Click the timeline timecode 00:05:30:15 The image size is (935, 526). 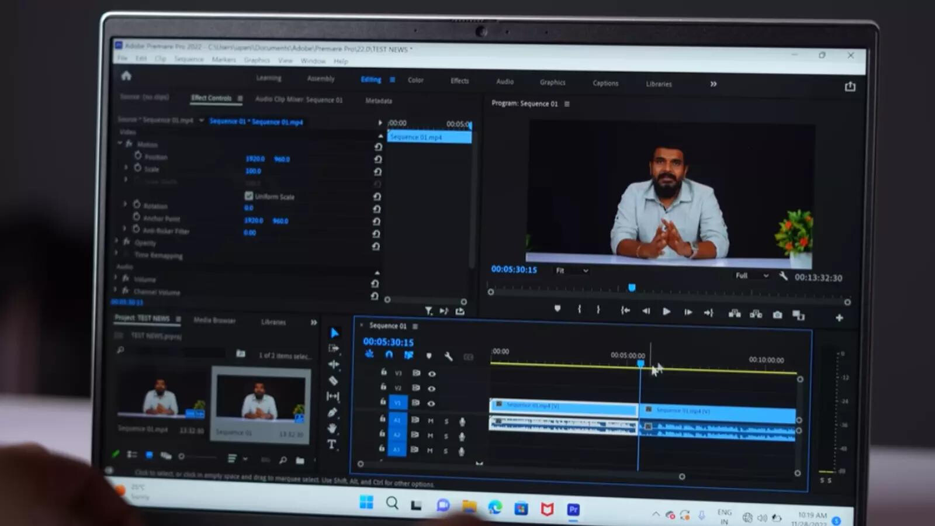[388, 342]
